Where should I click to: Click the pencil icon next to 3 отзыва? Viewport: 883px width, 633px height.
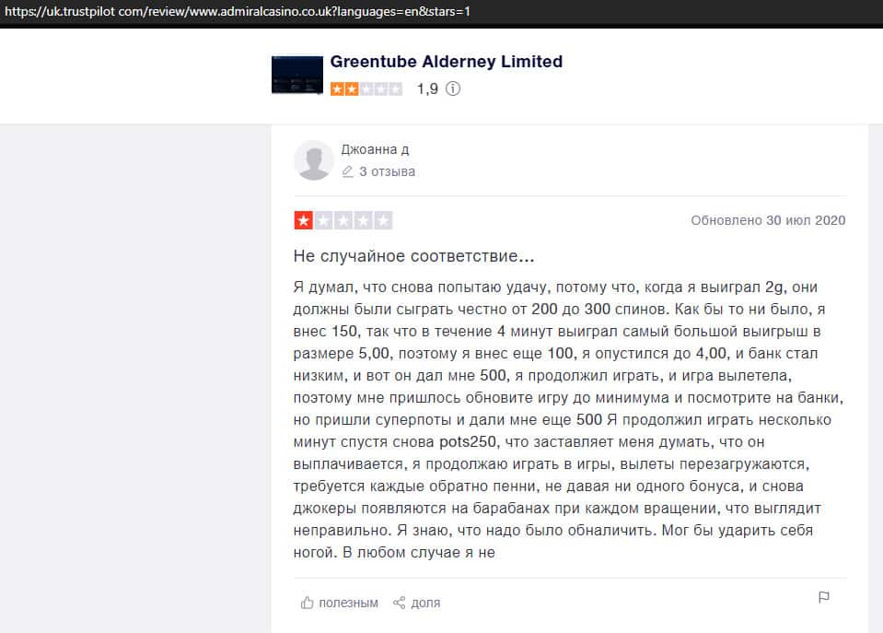coord(347,171)
